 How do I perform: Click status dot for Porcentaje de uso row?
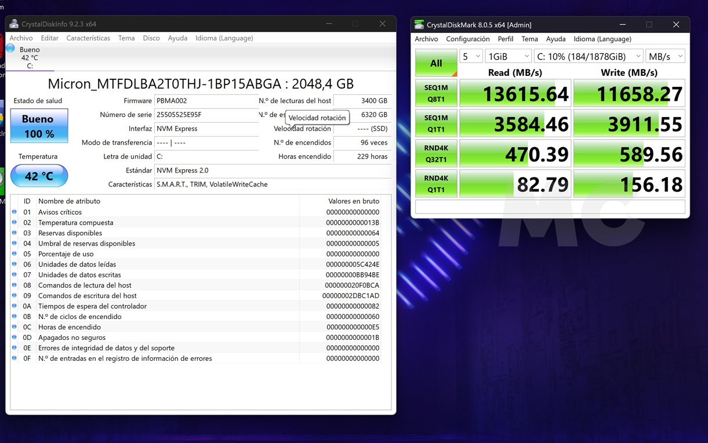[14, 254]
